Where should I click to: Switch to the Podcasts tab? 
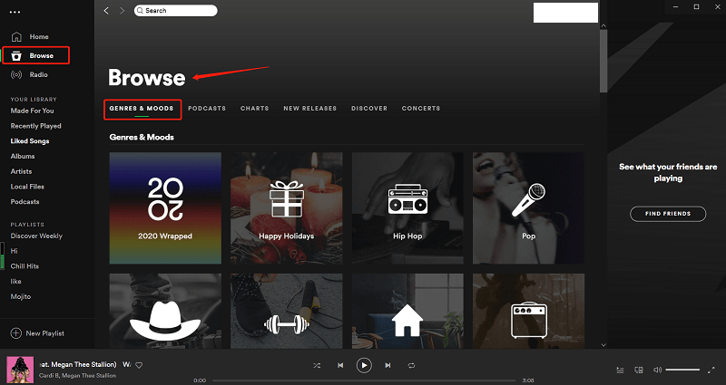point(207,108)
